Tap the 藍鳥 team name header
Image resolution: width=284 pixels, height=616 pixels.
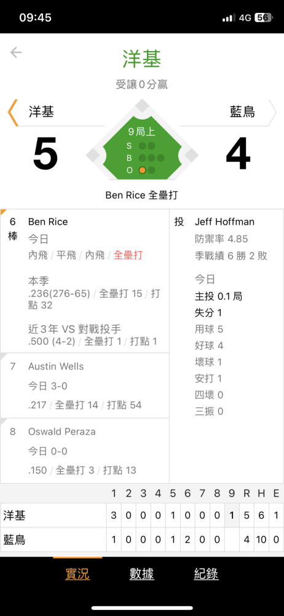point(242,112)
